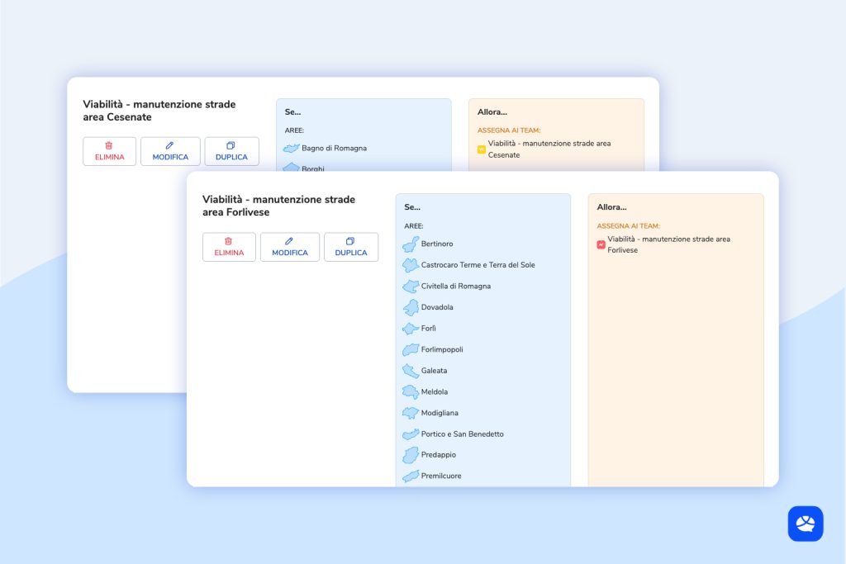The width and height of the screenshot is (846, 564).
Task: Edit the Forlivese rule with MODIFICA
Action: (x=290, y=247)
